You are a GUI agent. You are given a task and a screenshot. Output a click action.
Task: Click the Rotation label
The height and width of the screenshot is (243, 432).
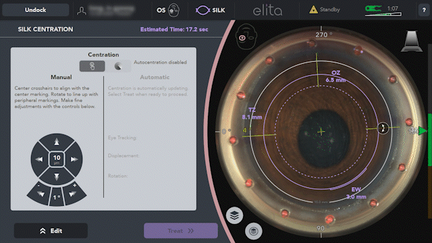(x=117, y=175)
